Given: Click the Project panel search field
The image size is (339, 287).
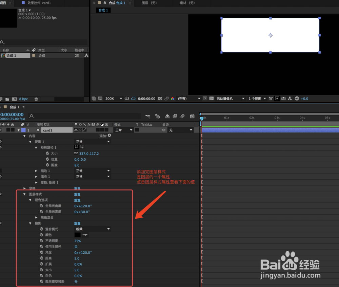Looking at the screenshot, I should pyautogui.click(x=44, y=42).
